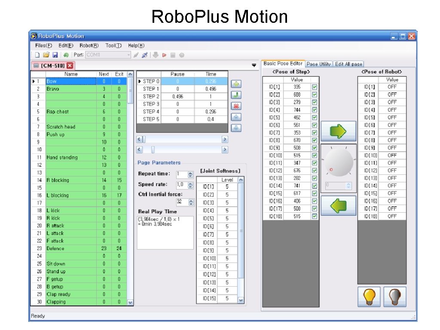Connect to robot with plug icon
The width and height of the screenshot is (440, 330).
136,55
